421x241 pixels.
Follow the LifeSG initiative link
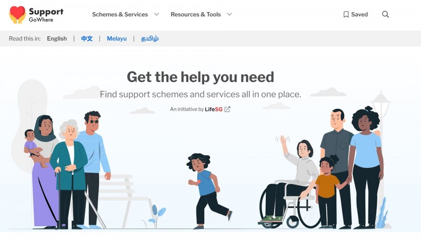(x=214, y=109)
